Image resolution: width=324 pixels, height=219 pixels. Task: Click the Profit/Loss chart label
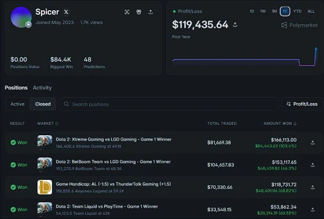[190, 11]
